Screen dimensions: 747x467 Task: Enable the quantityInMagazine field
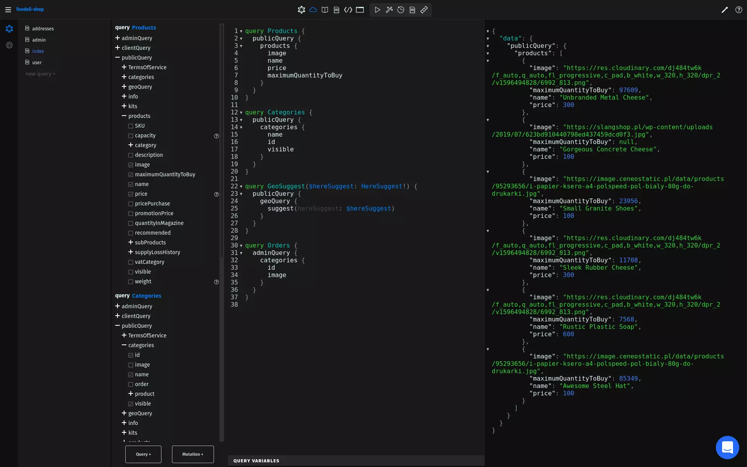pos(131,223)
